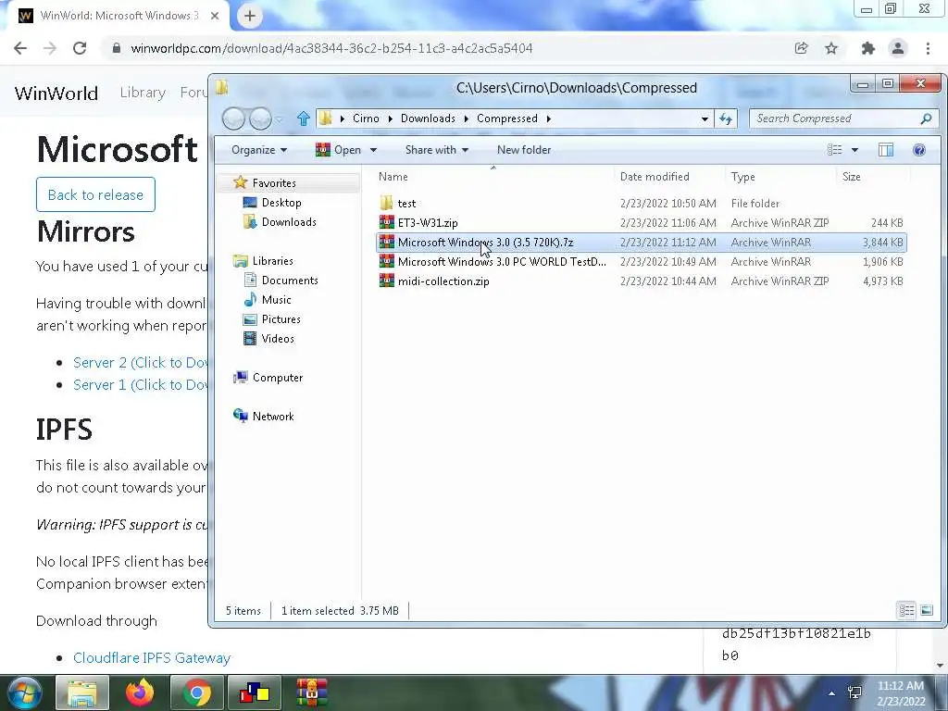Select the test folder
This screenshot has height=711, width=948.
(641, 203)
